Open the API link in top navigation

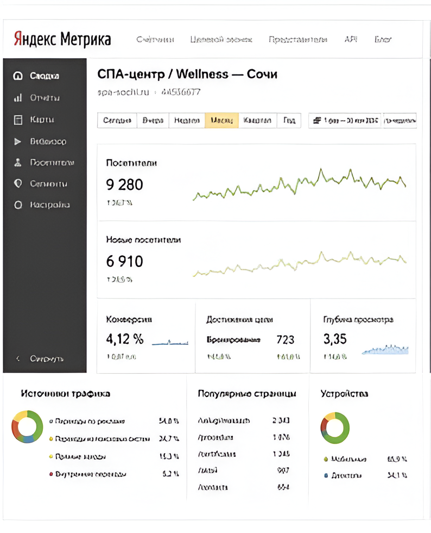click(351, 40)
